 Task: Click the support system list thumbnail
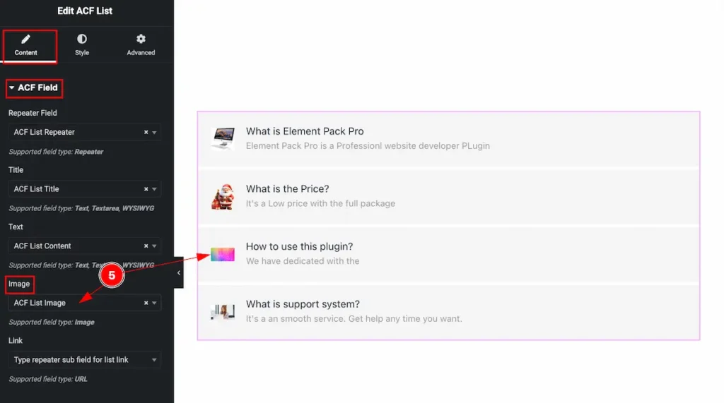pyautogui.click(x=223, y=312)
